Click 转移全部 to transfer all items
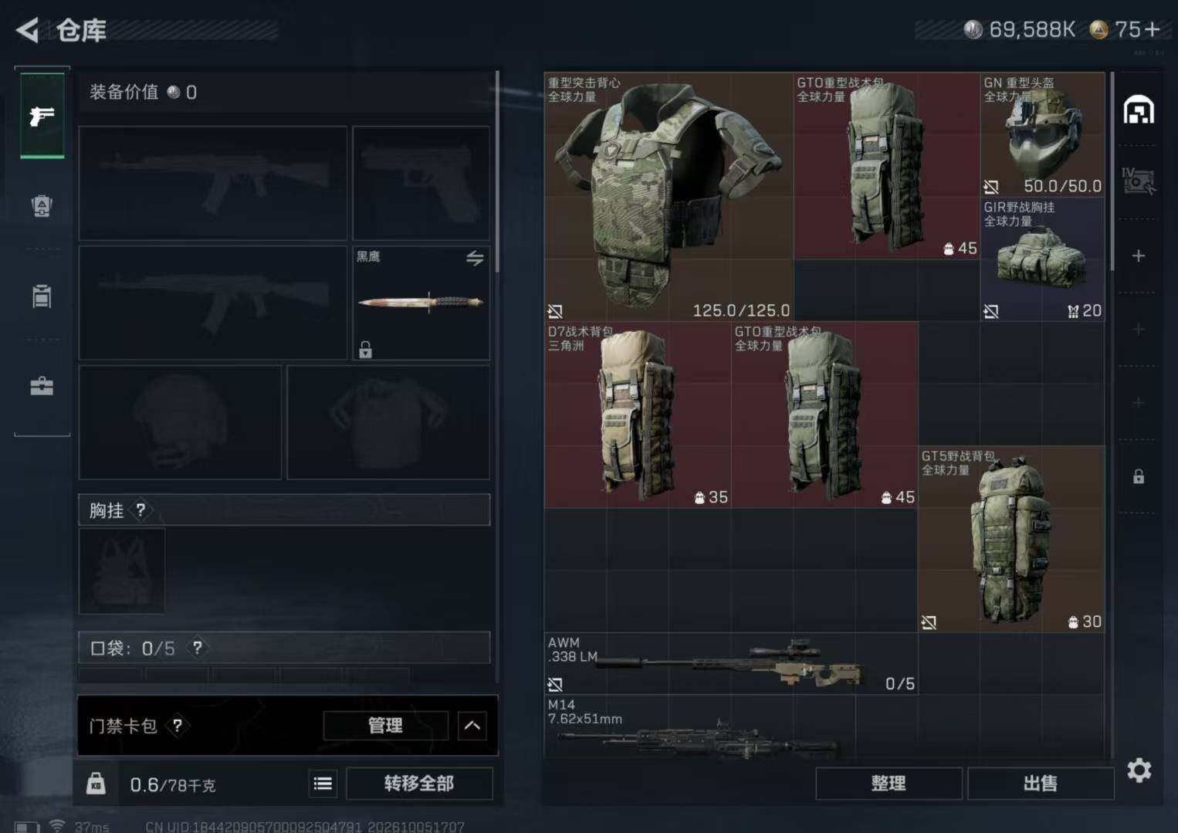This screenshot has height=833, width=1178. tap(419, 784)
